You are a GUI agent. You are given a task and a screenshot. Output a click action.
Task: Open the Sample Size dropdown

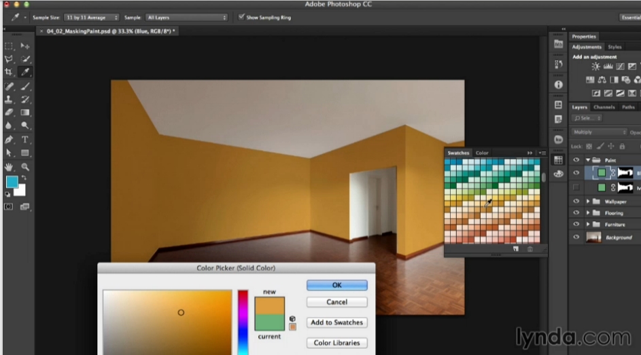(x=91, y=18)
